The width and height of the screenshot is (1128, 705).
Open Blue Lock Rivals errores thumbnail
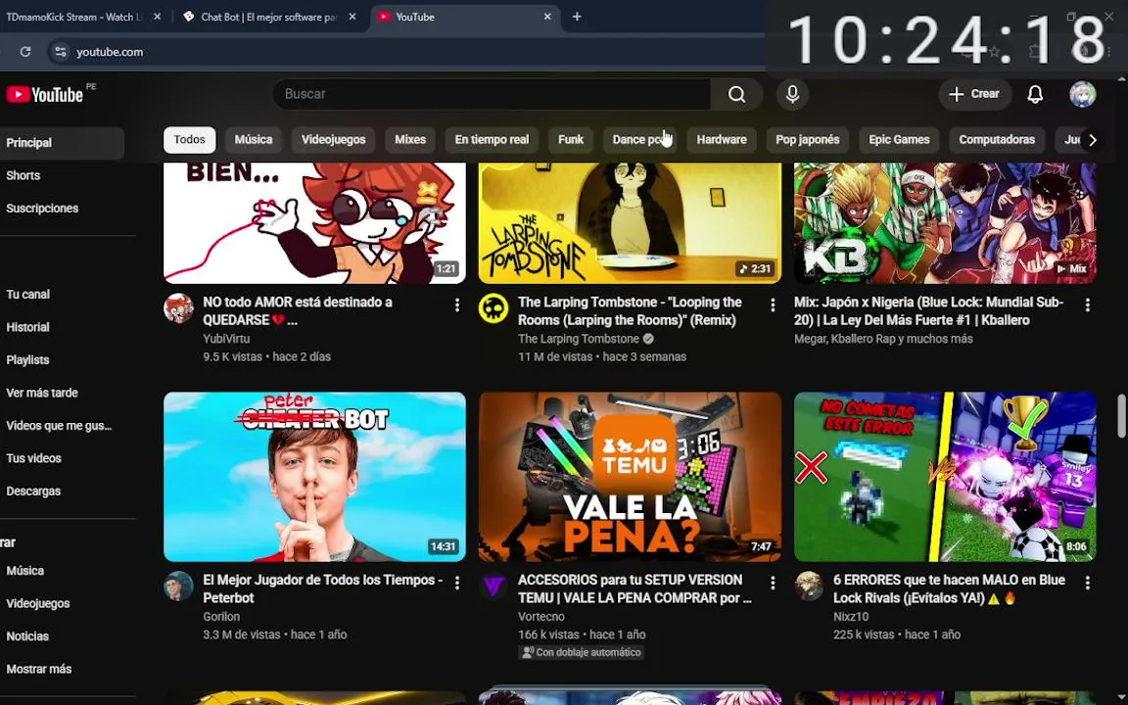click(x=945, y=476)
